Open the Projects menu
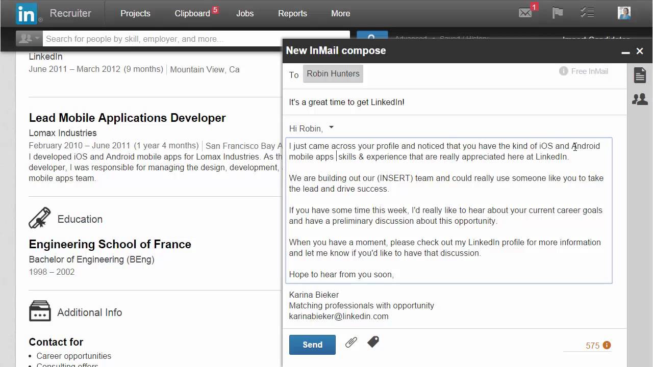Viewport: 653px width, 367px height. coord(135,13)
